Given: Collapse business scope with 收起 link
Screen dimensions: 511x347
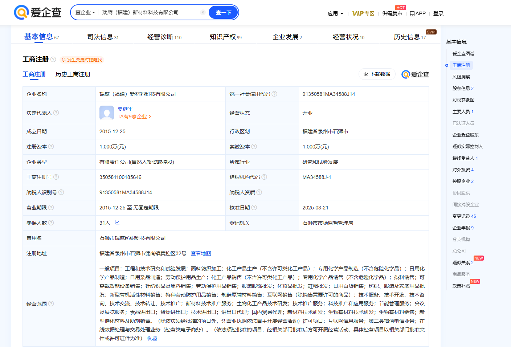Looking at the screenshot, I should pos(152,338).
